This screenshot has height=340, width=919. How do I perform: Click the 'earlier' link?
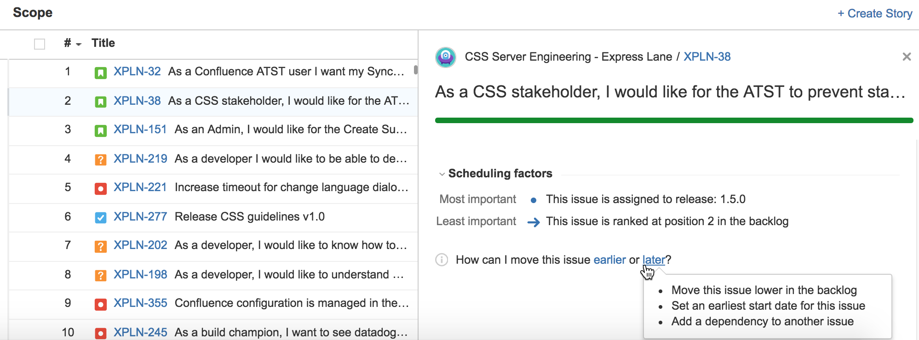(609, 260)
